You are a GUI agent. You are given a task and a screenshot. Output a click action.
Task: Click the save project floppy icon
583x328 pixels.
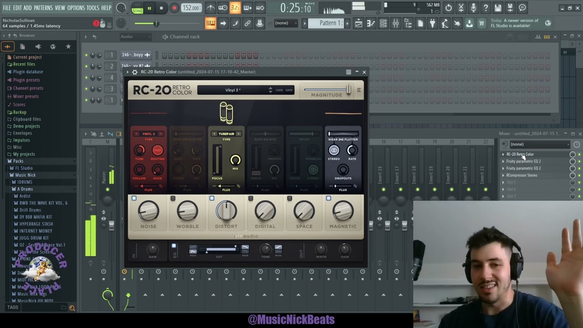[x=498, y=8]
